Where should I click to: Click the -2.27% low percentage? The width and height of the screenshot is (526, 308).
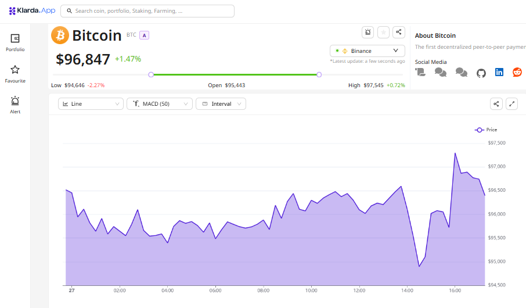point(96,85)
